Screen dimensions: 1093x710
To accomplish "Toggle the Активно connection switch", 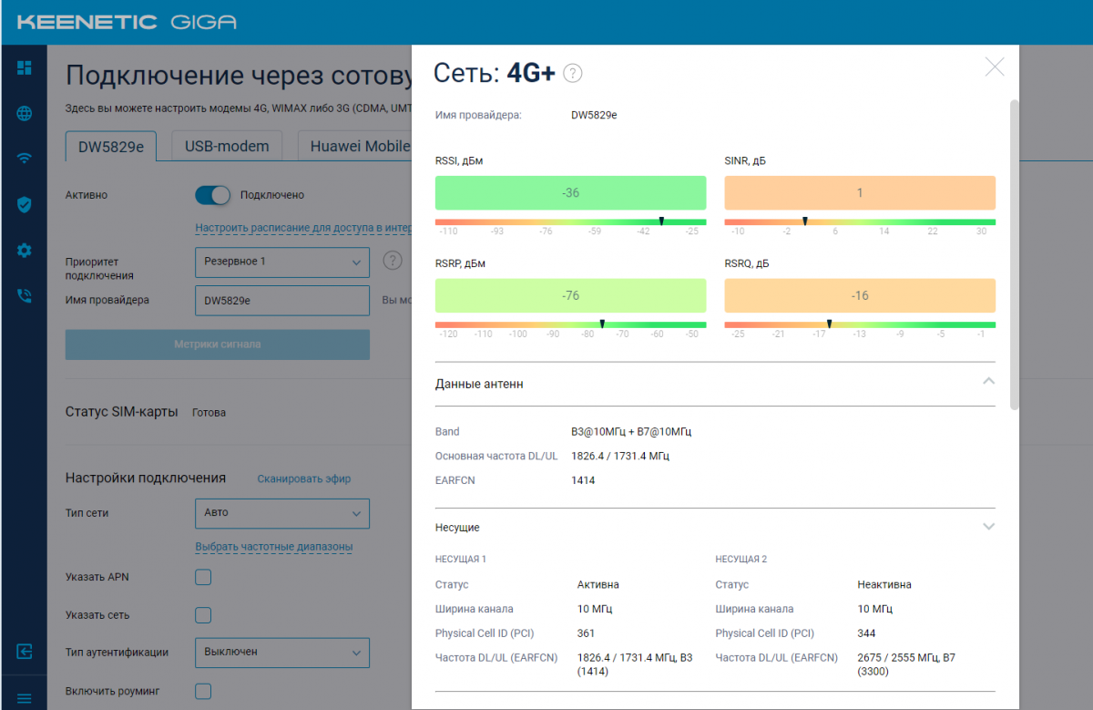I will pyautogui.click(x=212, y=195).
